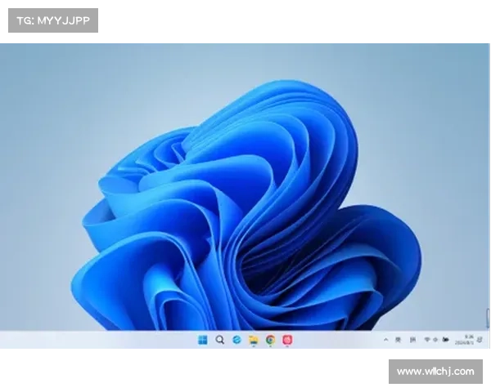Launch Microsoft Edge from taskbar

pos(236,340)
